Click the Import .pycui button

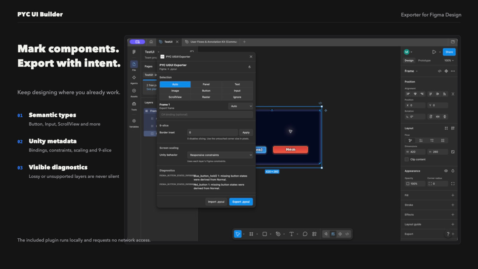click(216, 202)
